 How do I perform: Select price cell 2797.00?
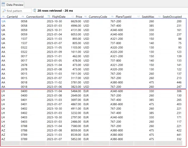pos(76,117)
